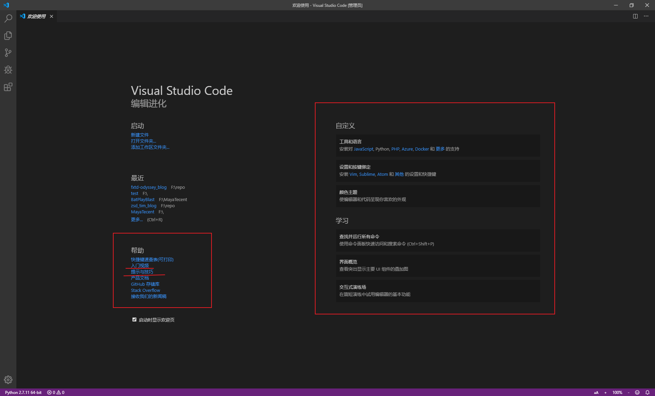The width and height of the screenshot is (655, 396).
Task: Click the 新建文件 link
Action: point(140,135)
